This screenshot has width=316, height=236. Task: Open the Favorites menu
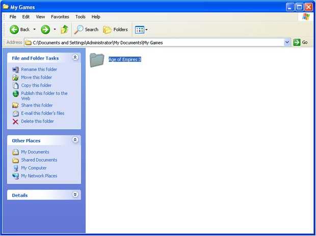click(x=60, y=17)
